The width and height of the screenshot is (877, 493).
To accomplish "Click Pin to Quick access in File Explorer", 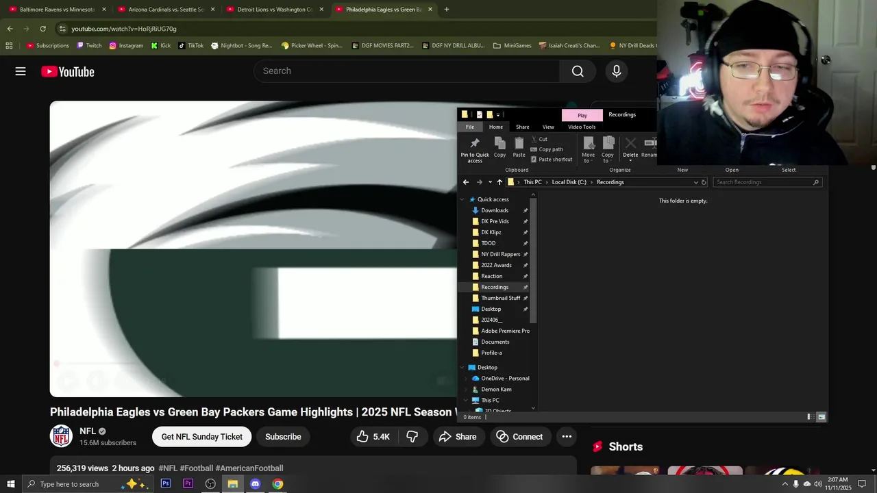I will click(475, 149).
